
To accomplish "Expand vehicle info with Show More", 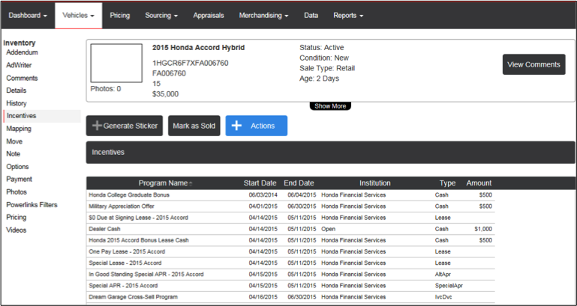I will [330, 106].
